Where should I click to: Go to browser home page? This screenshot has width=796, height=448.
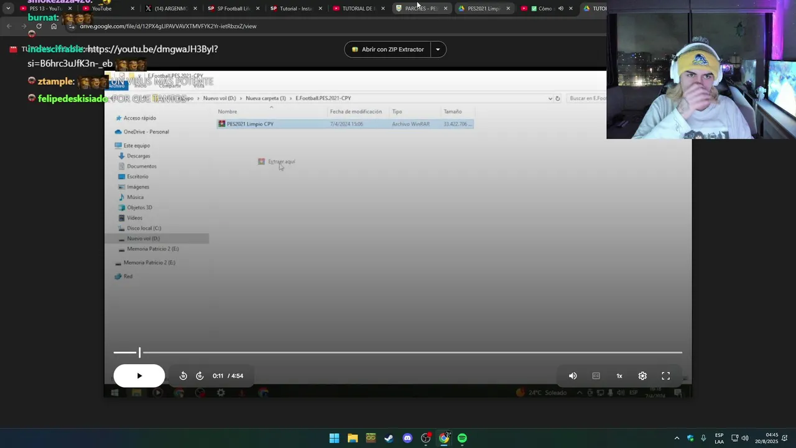pos(53,26)
